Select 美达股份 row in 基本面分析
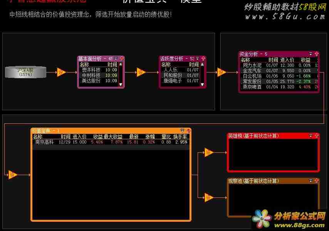 [x=99, y=81]
